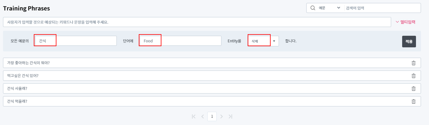Screen dimensions: 429x125
Task: Click the entity field containing Food
Action: point(180,41)
